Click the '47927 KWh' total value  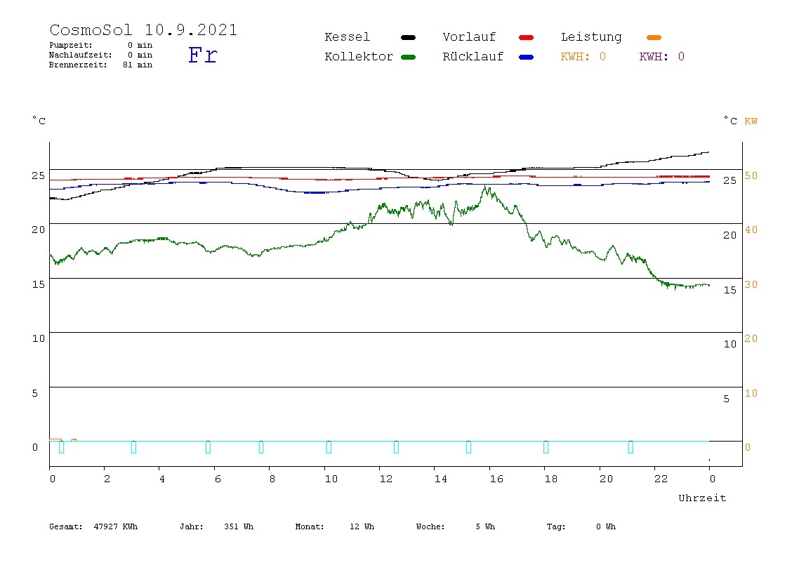[116, 526]
